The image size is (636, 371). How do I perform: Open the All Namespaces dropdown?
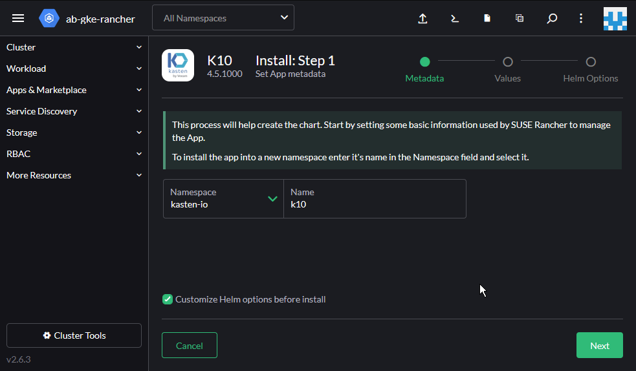[x=223, y=18]
